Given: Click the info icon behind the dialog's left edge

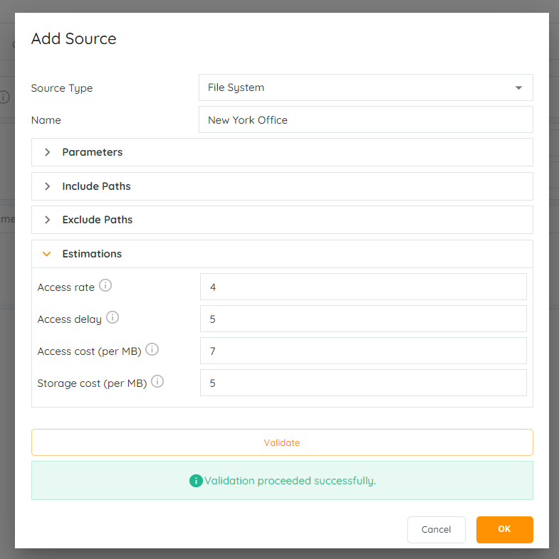Looking at the screenshot, I should coord(4,97).
